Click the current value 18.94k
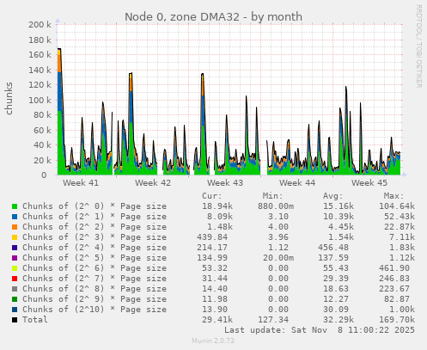 tap(217, 206)
